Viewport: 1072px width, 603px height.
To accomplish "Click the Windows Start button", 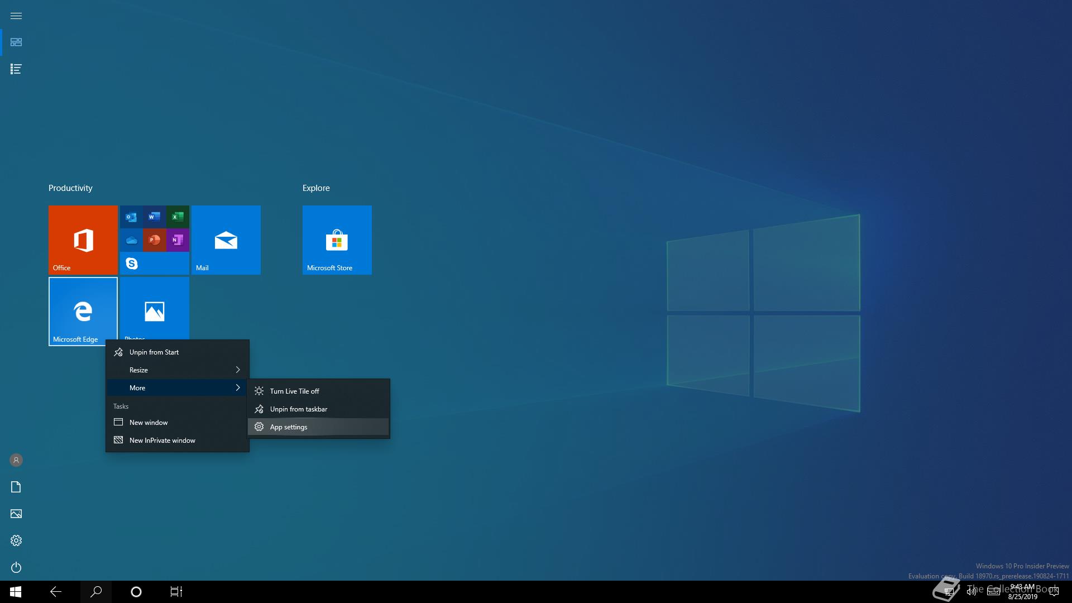I will 16,592.
